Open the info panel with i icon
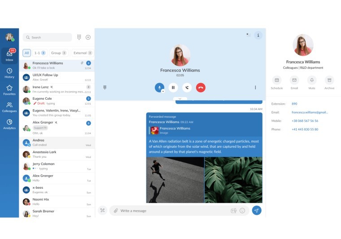 (258, 35)
